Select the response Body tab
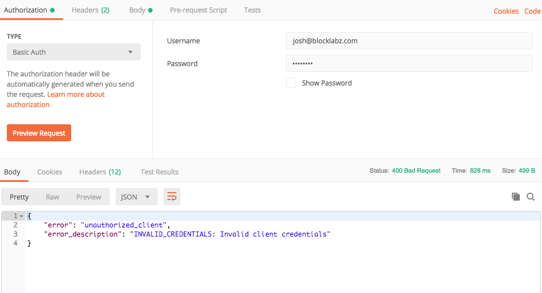Viewport: 542px width, 293px height. pyautogui.click(x=12, y=172)
